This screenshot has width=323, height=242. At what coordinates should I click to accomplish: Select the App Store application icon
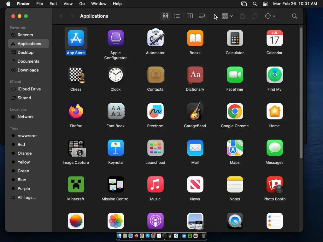coord(76,38)
